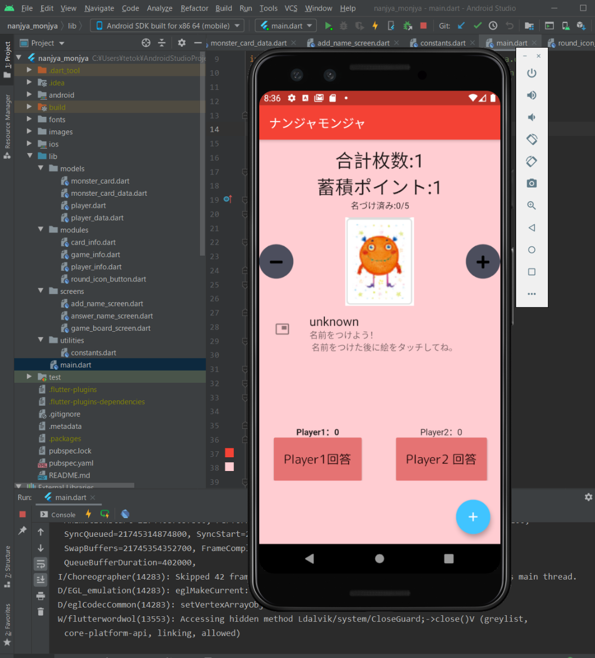Viewport: 595px width, 658px height.
Task: Click the emulator power button
Action: (x=531, y=73)
